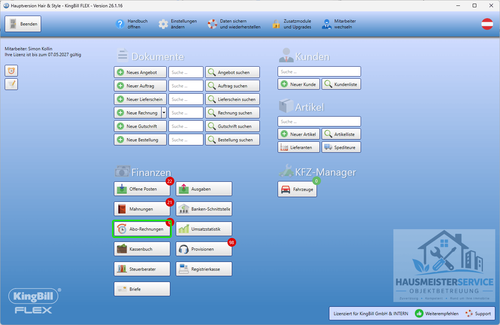Viewport: 500px width, 325px height.
Task: Open the Offene Posten list
Action: coord(142,189)
